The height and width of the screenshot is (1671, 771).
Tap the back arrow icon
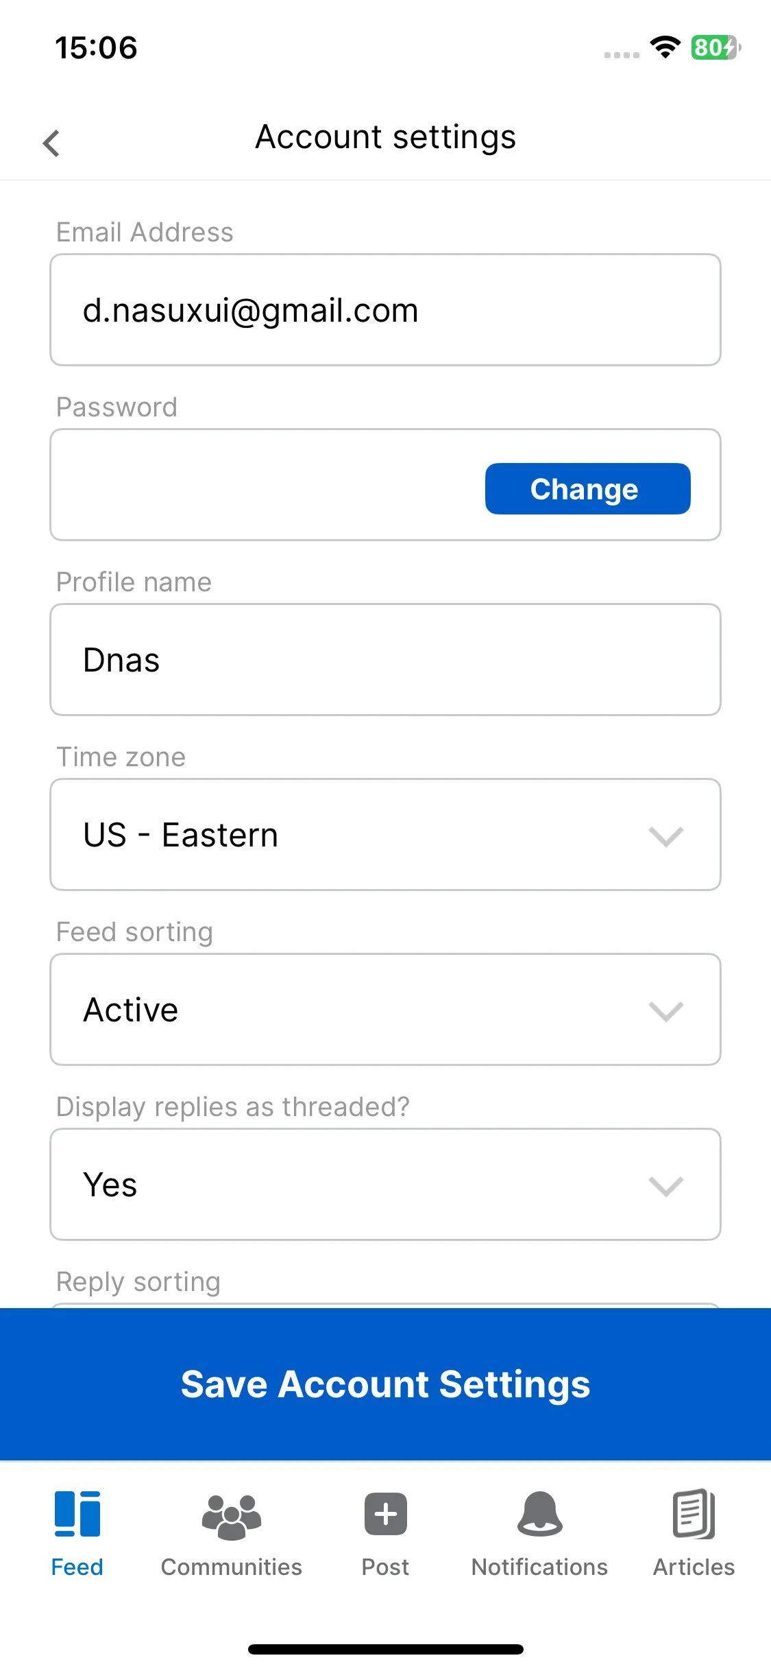[x=51, y=143]
